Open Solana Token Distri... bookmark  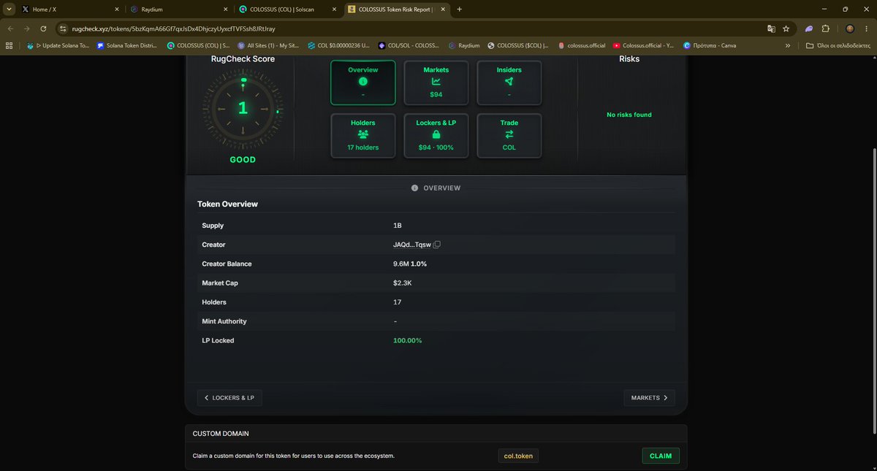[x=128, y=45]
